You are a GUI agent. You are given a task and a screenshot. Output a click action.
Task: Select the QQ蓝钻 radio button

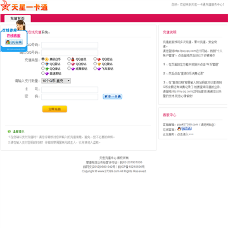43,64
